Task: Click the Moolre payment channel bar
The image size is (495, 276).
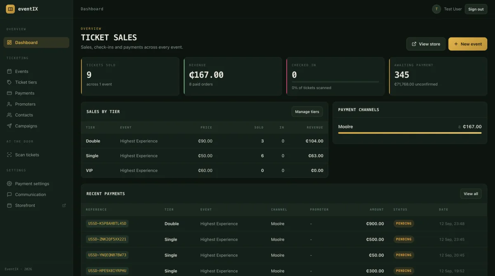Action: pyautogui.click(x=410, y=133)
